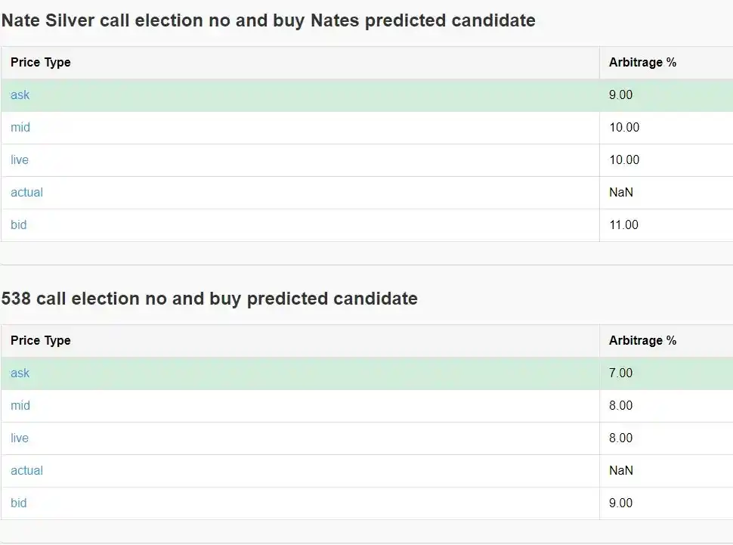The width and height of the screenshot is (733, 545).
Task: Select the highlighted ask row showing 9.00
Action: pyautogui.click(x=302, y=94)
